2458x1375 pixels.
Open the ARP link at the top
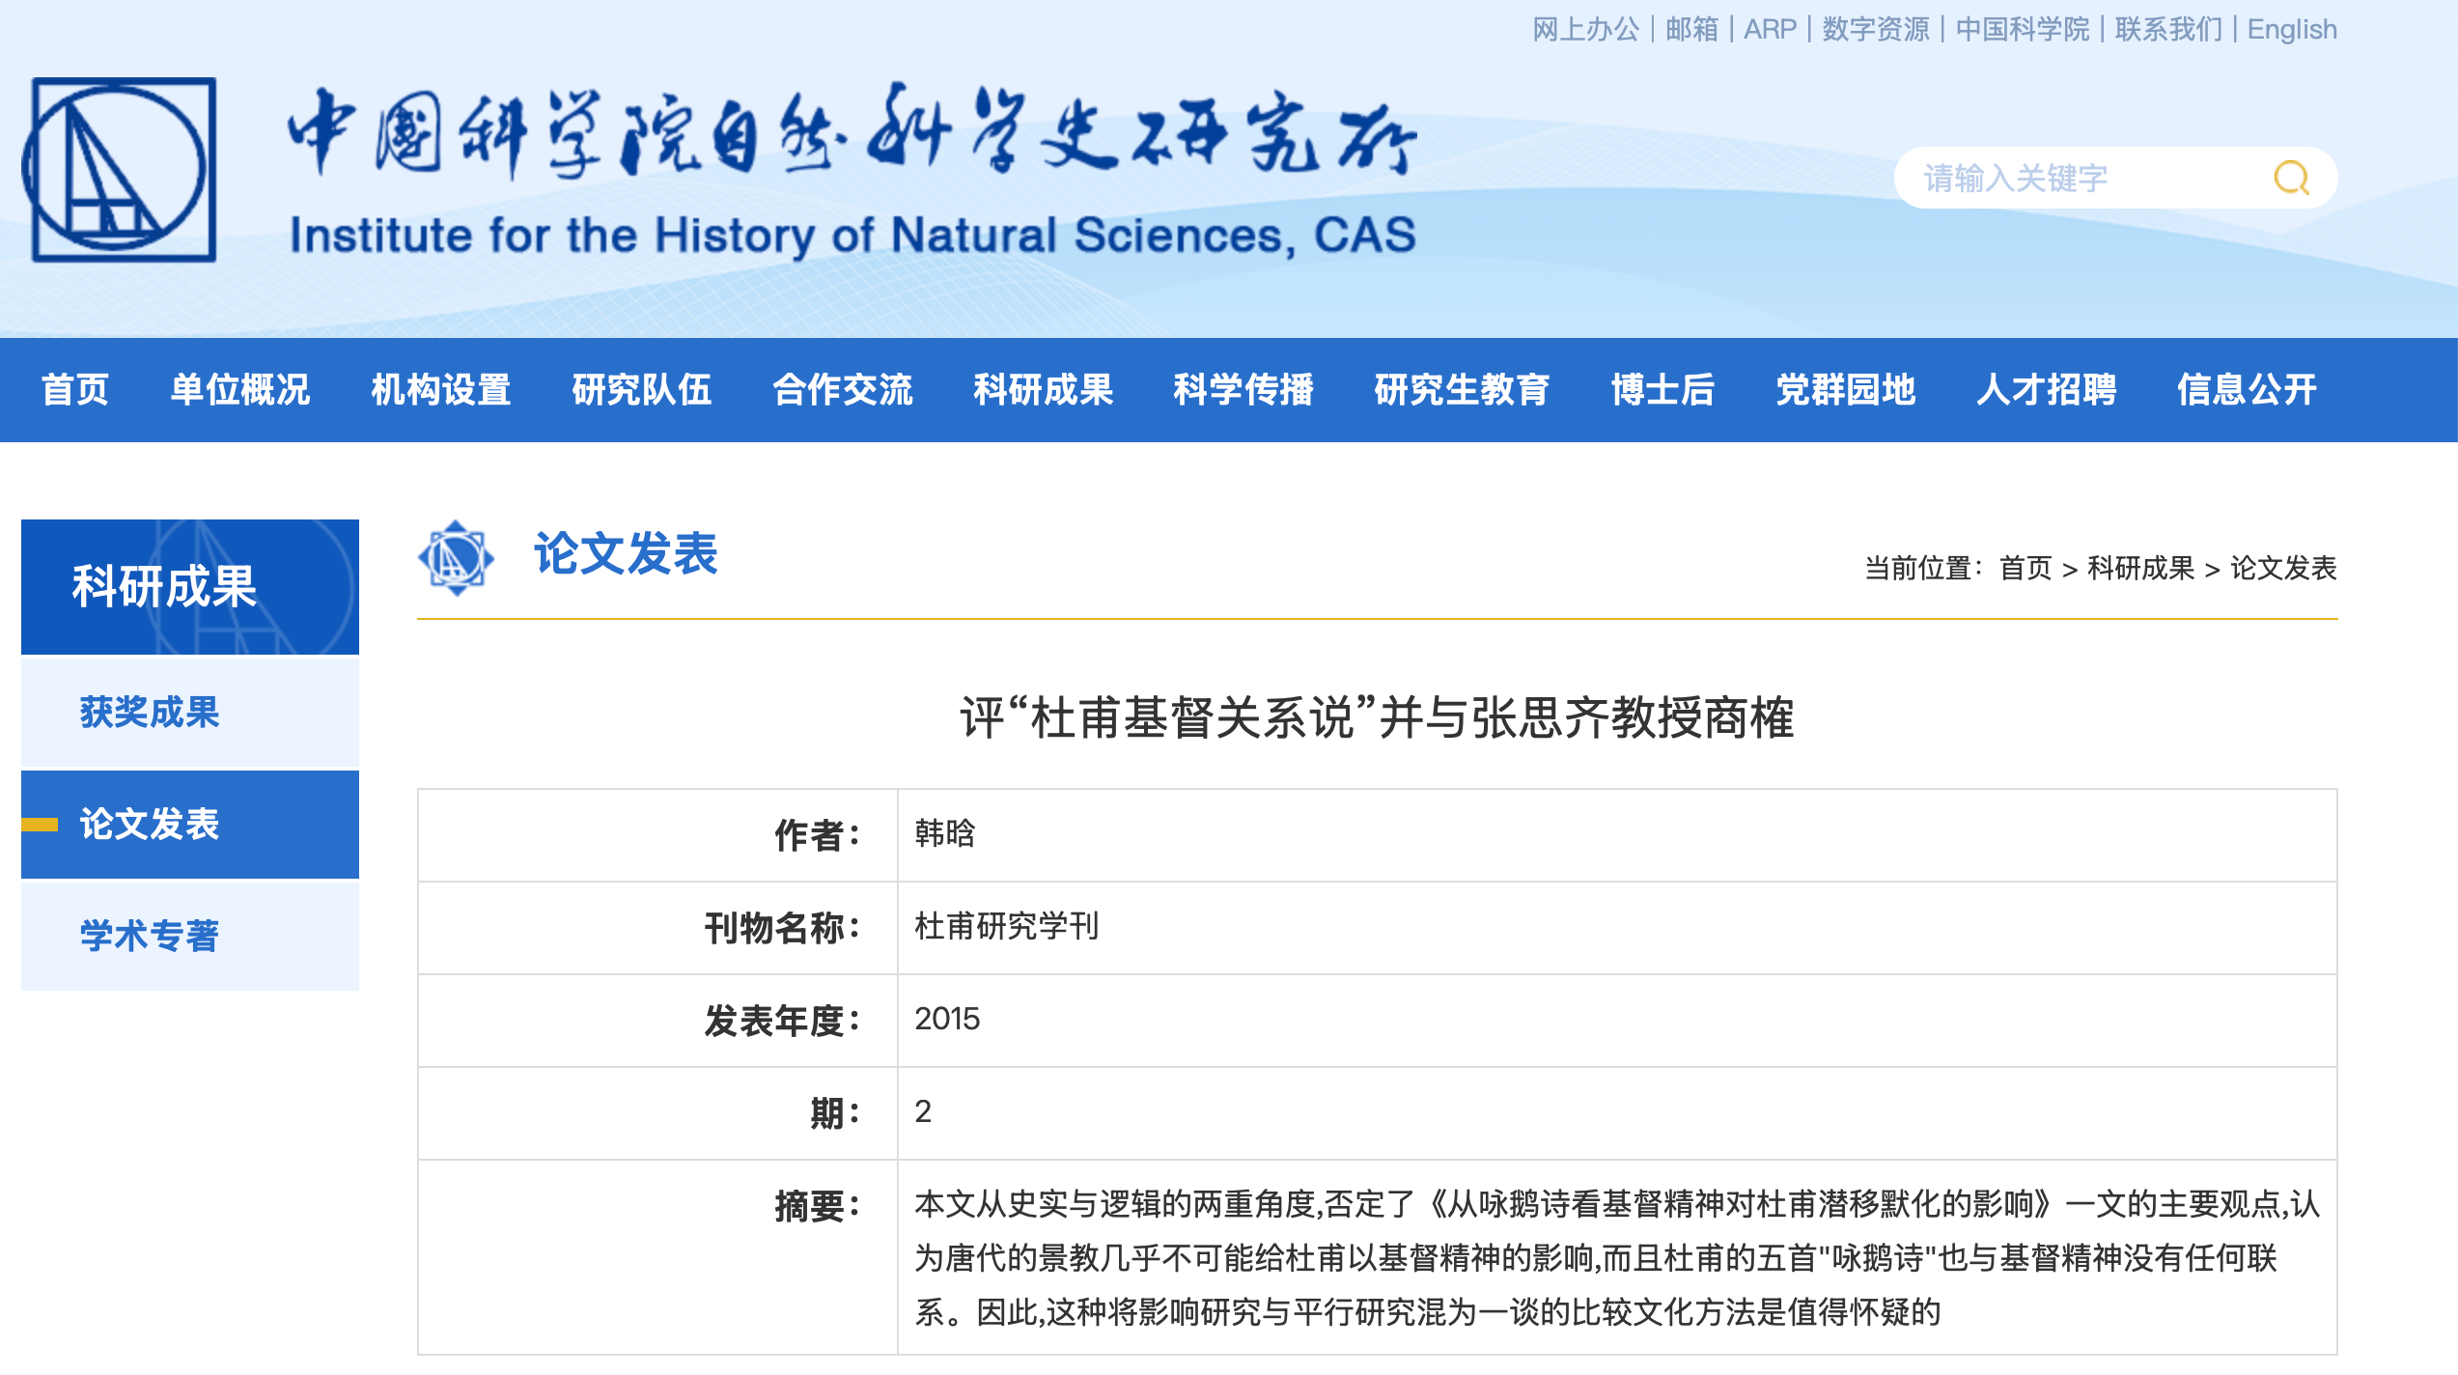click(1770, 29)
